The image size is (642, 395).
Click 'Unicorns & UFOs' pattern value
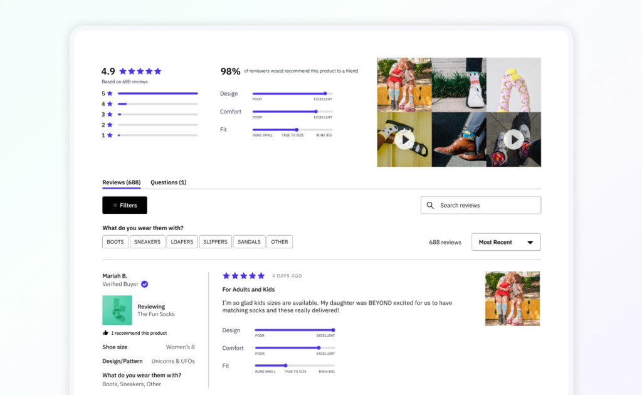(173, 361)
